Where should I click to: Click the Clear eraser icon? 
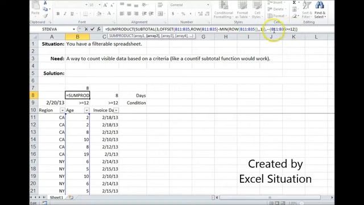[x=295, y=16]
